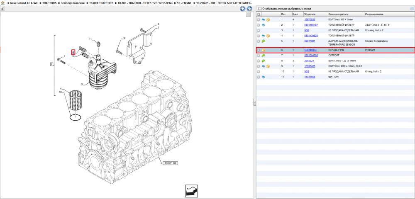Open part number link 500346074
Viewport: 415px width, 199px height.
pyautogui.click(x=310, y=50)
